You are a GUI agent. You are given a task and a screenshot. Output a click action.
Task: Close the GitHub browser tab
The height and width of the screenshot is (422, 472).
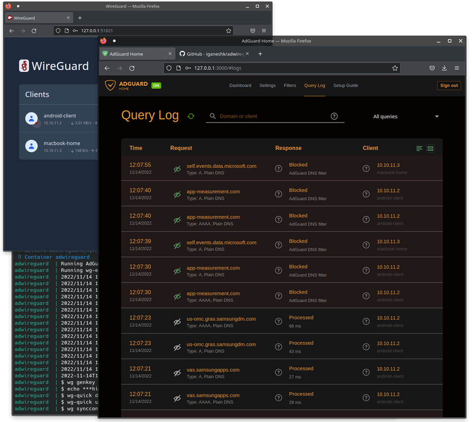(x=247, y=54)
